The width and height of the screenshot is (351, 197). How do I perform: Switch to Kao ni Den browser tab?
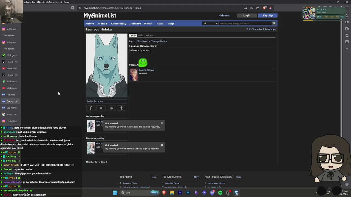pyautogui.click(x=10, y=108)
